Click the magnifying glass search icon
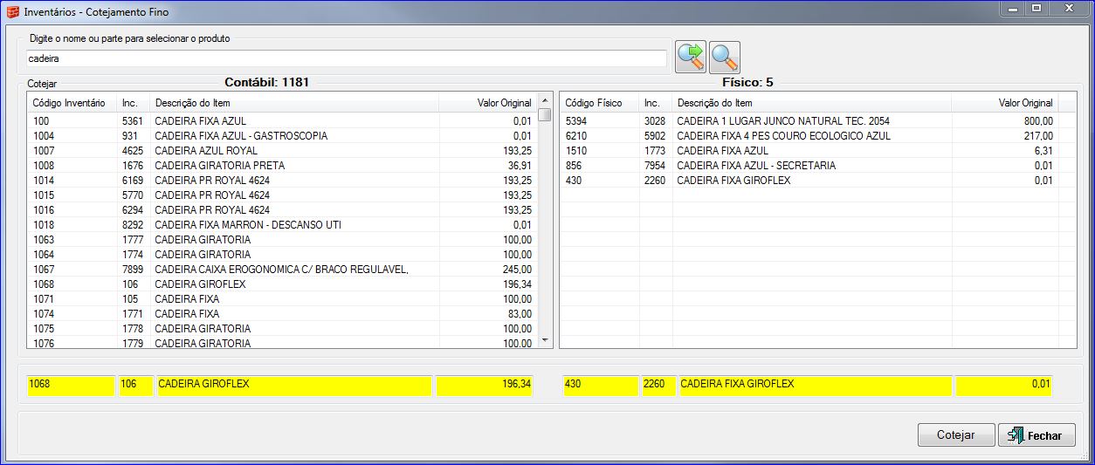 725,58
